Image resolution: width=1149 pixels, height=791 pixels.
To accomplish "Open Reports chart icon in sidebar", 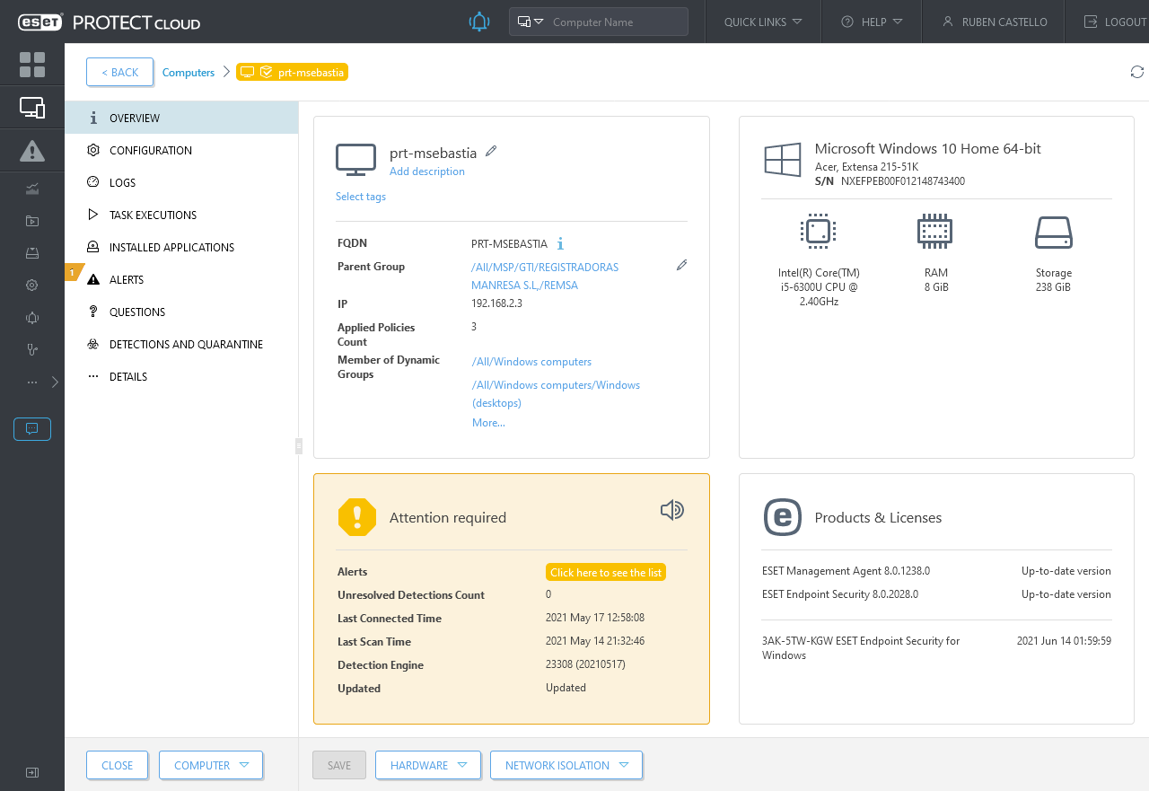I will (32, 189).
